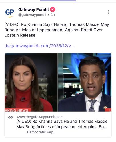Click the lapel pin on navy suit
The height and width of the screenshot is (142, 116).
pos(105,108)
